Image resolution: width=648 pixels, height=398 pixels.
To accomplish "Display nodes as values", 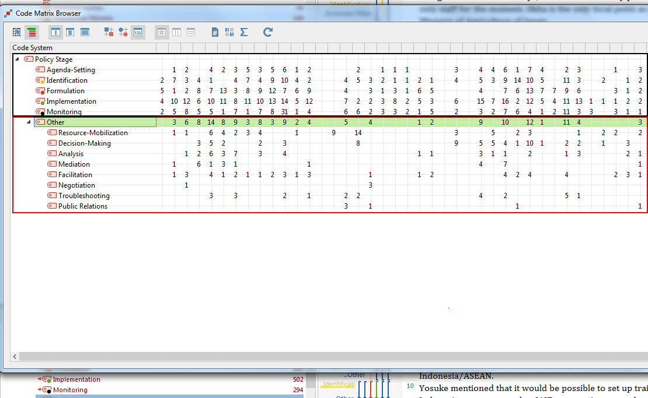I will pos(138,32).
